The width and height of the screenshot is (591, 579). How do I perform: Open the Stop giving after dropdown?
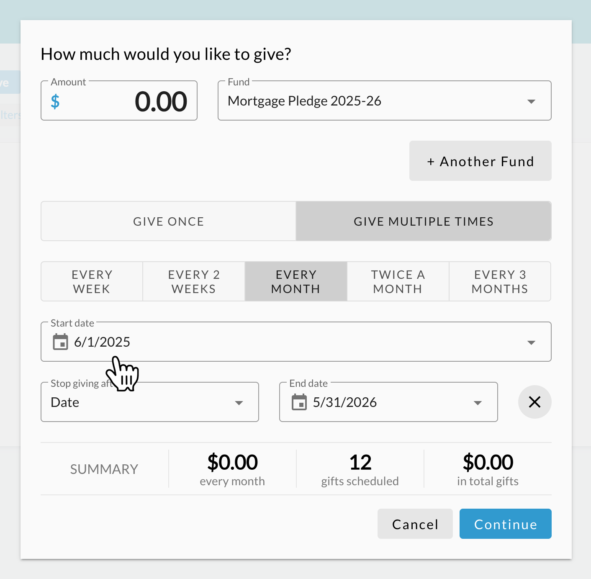coord(150,402)
